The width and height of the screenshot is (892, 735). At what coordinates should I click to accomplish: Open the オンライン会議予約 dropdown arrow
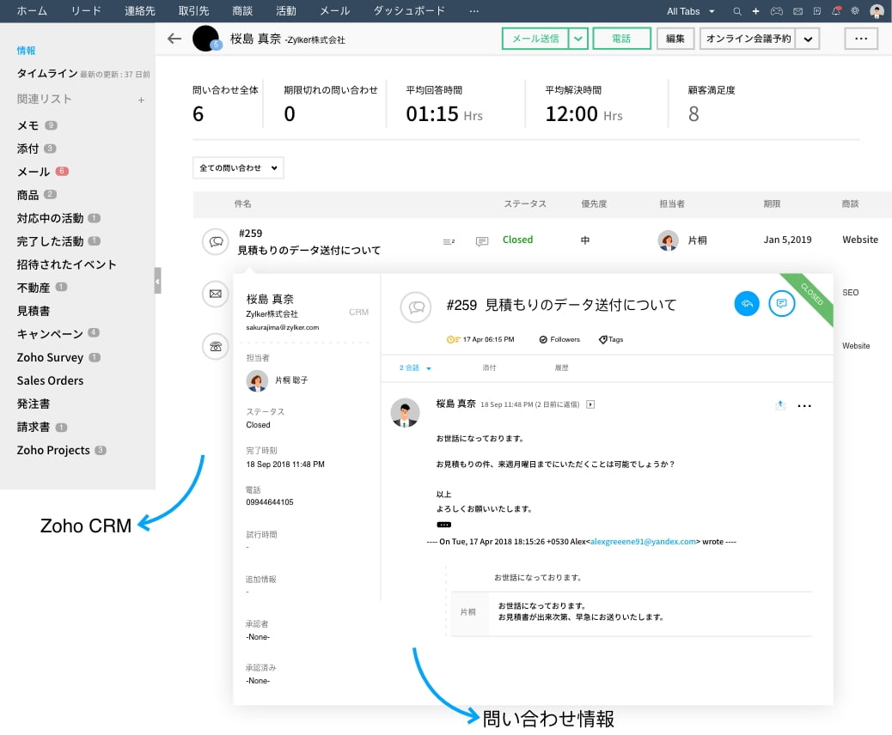(807, 39)
